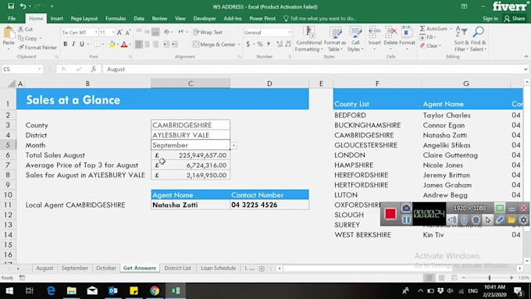Expand the font name dropdown
531x299 pixels.
coord(96,33)
